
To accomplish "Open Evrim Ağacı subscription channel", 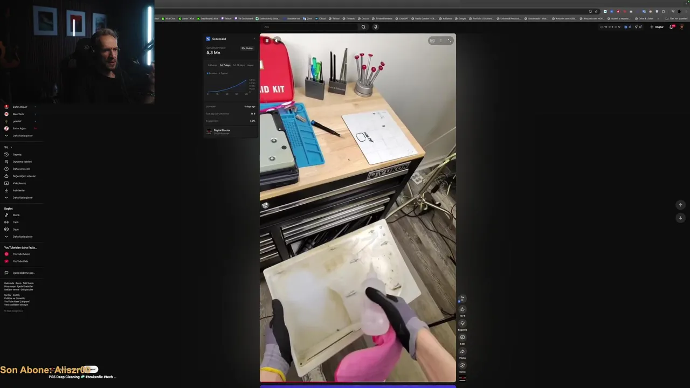I will pyautogui.click(x=19, y=128).
